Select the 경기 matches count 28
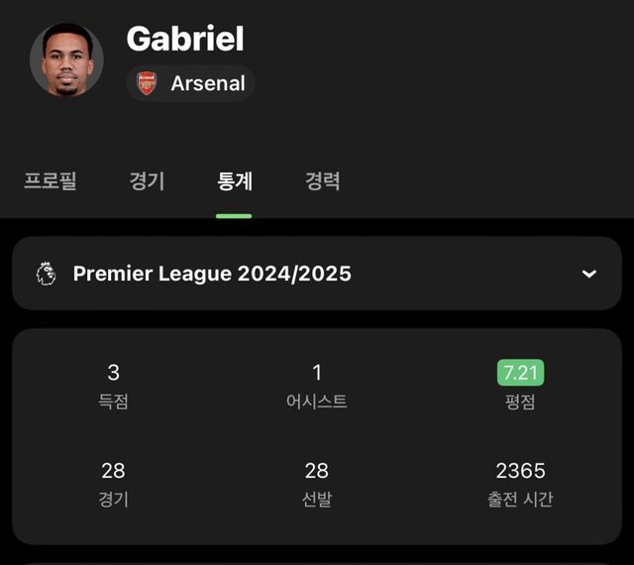 point(113,471)
